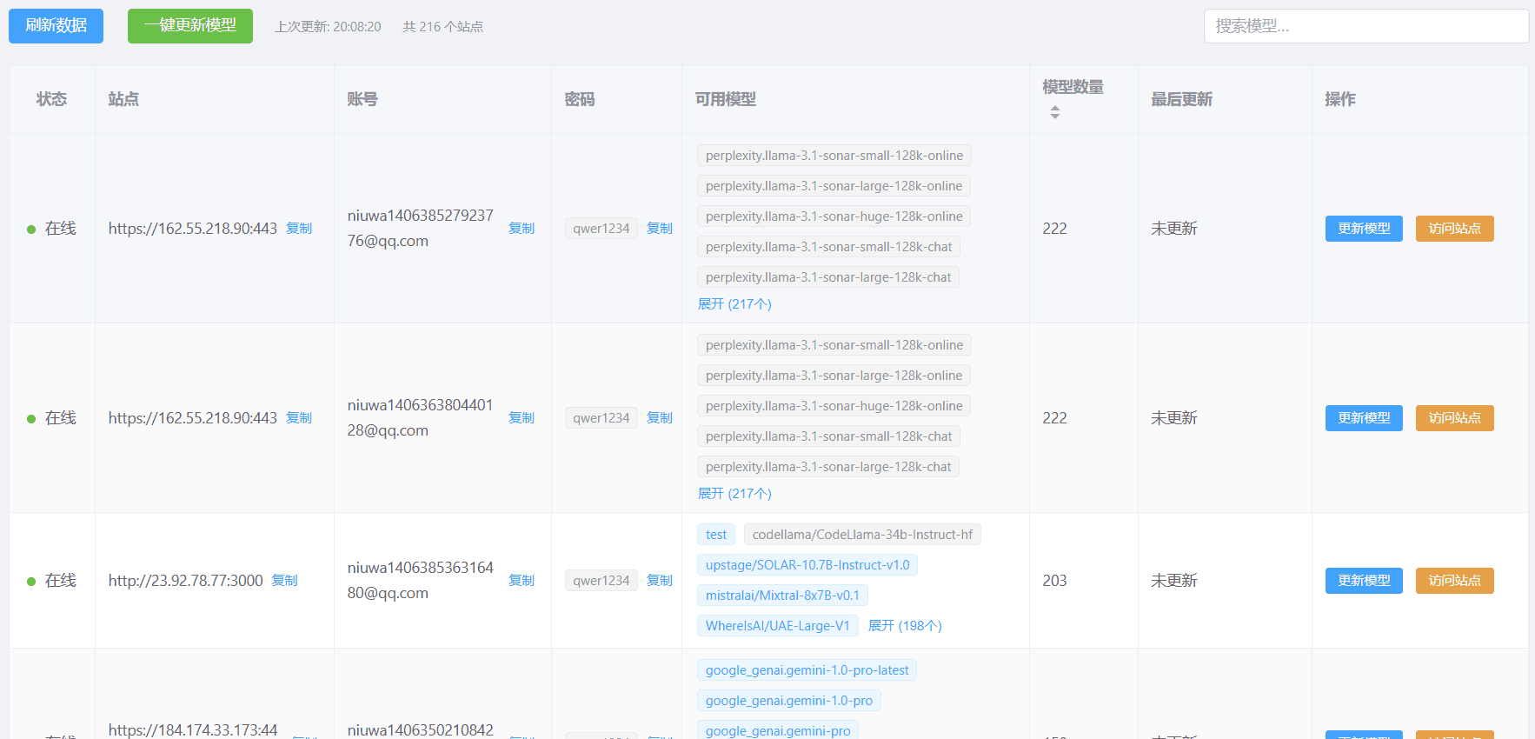Copy the http://23.92.78.77:3000 site URL

[284, 580]
